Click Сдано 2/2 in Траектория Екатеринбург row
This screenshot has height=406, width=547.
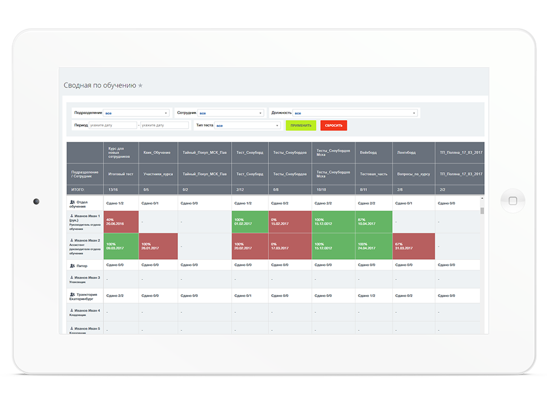tap(115, 295)
